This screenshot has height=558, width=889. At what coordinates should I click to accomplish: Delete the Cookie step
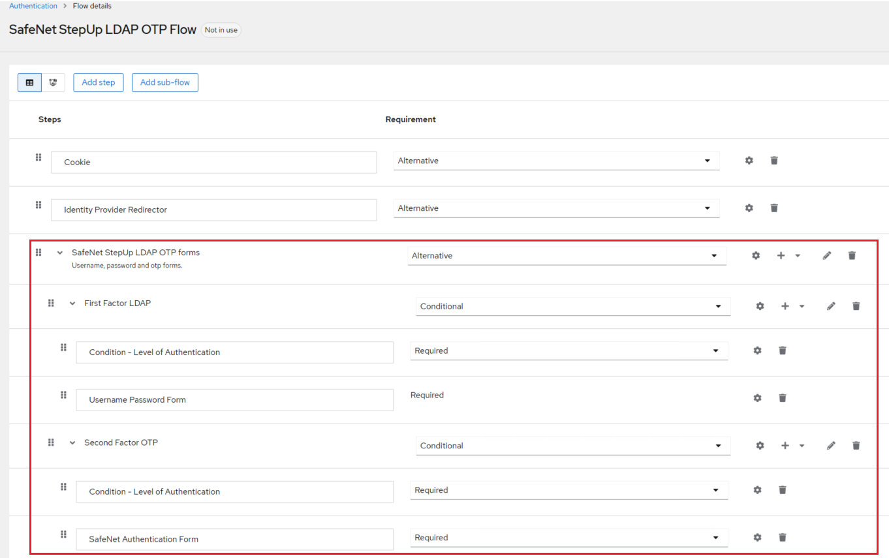click(x=774, y=161)
